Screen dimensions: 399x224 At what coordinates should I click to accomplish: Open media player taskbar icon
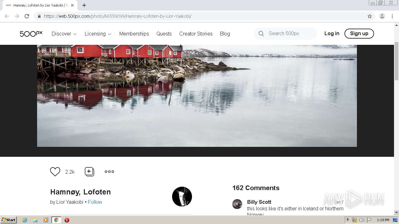coord(46,220)
